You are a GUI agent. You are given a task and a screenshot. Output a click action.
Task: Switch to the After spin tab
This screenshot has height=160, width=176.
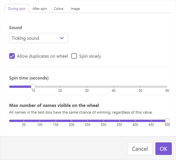[x=40, y=9]
